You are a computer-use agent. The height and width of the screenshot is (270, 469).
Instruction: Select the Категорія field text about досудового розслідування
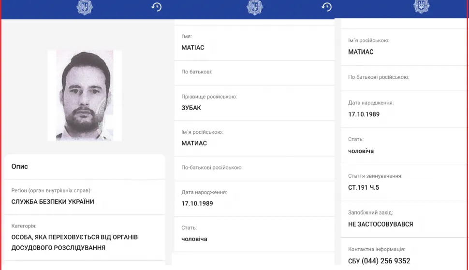[x=74, y=242]
